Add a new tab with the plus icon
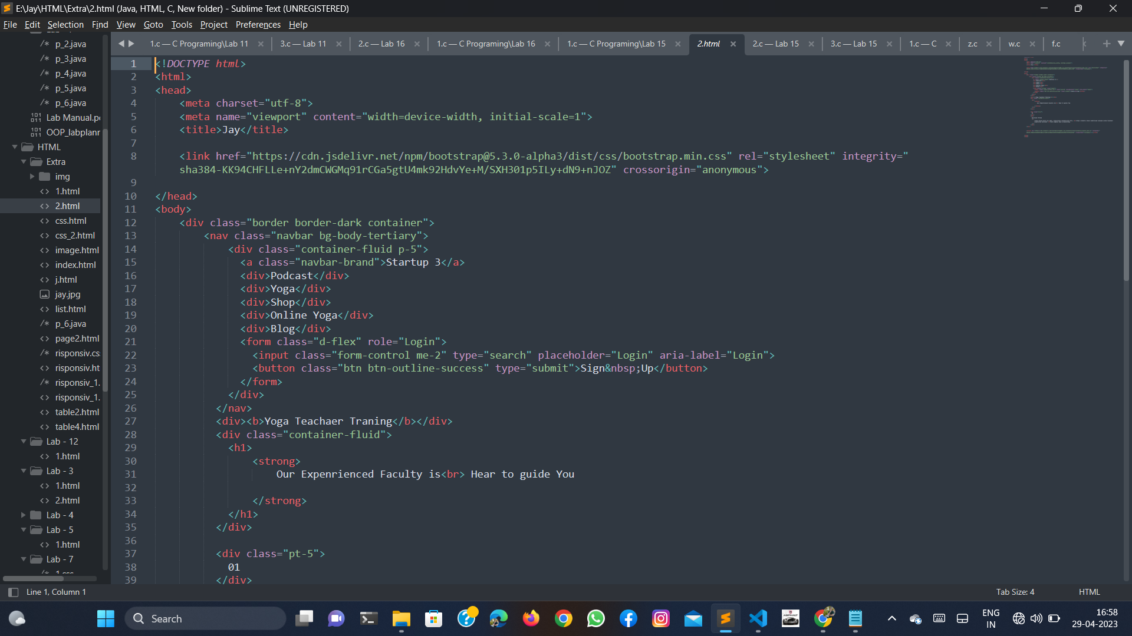The height and width of the screenshot is (636, 1132). (1106, 44)
